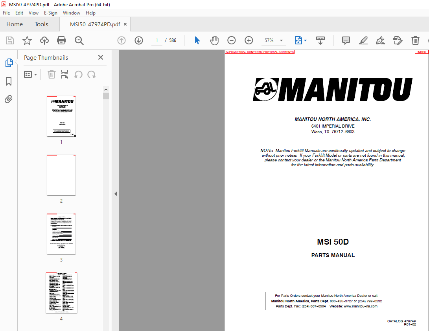429x331 pixels.
Task: Click the MANITOU NORTH AMERICA, INC. heading
Action: (x=333, y=119)
